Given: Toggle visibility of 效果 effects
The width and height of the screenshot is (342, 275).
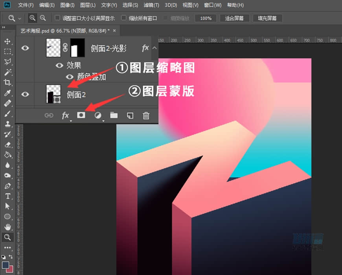Looking at the screenshot, I should (x=59, y=65).
